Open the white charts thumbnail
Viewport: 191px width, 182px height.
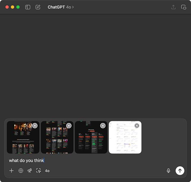125,137
